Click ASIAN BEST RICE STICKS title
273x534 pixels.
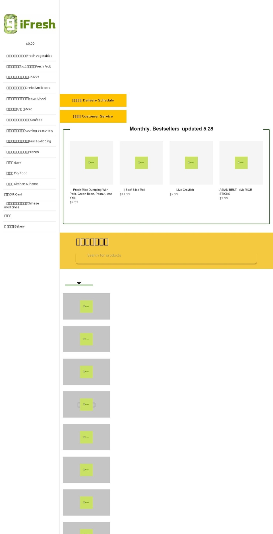(x=235, y=192)
